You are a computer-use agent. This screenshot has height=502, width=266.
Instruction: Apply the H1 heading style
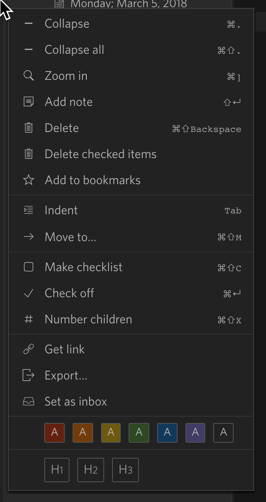coord(57,470)
